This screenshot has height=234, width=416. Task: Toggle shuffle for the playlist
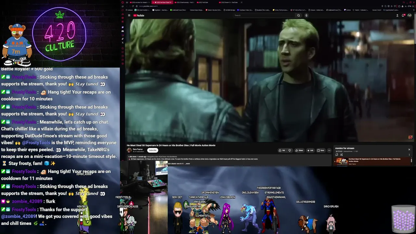(x=341, y=155)
